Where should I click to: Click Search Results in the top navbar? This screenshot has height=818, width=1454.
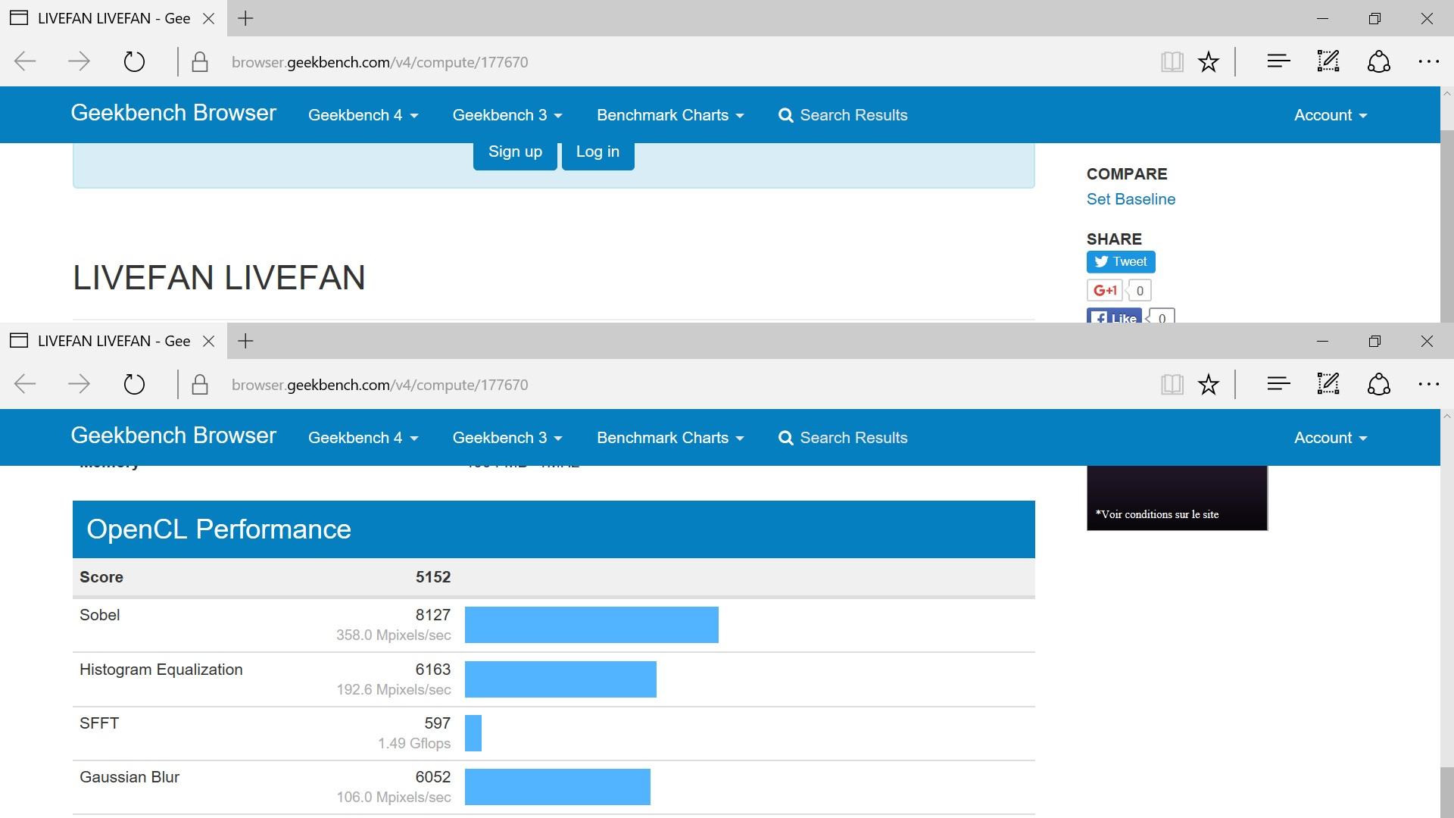(843, 115)
